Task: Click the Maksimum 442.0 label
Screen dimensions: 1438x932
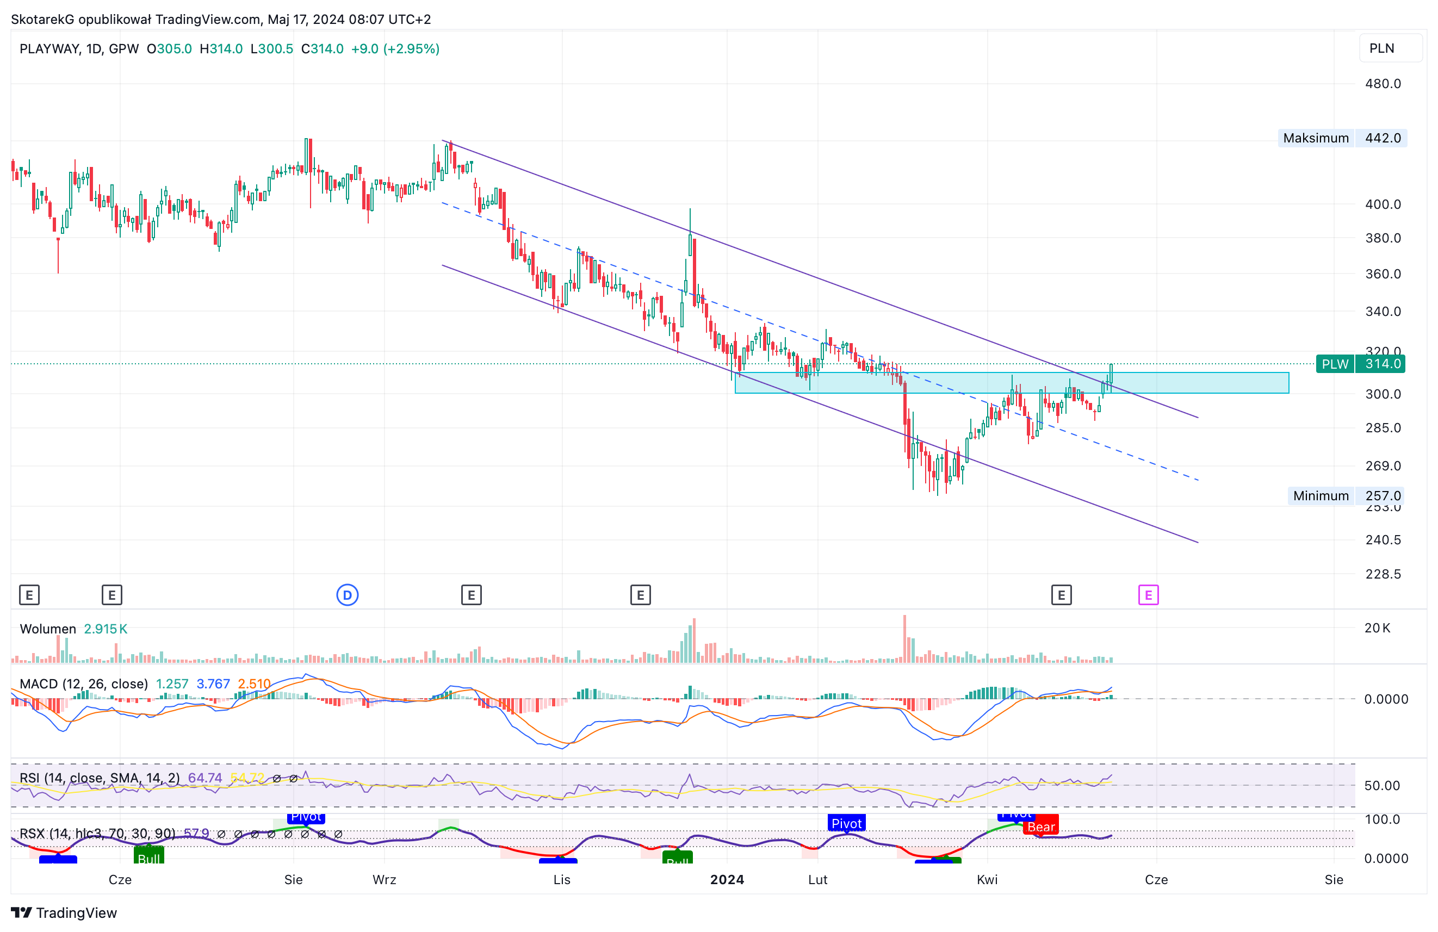Action: (1342, 138)
